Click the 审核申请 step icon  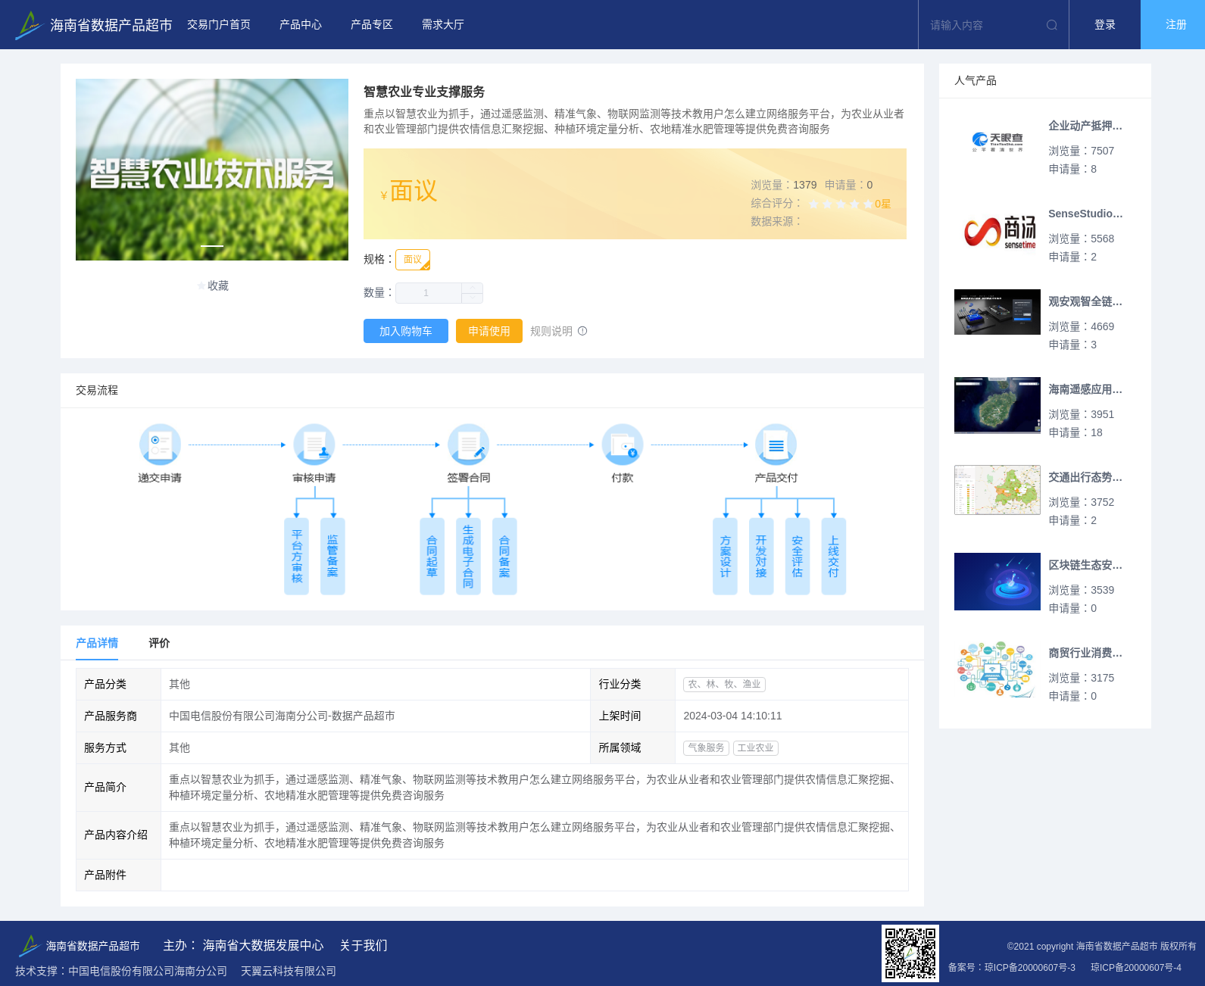tap(314, 445)
